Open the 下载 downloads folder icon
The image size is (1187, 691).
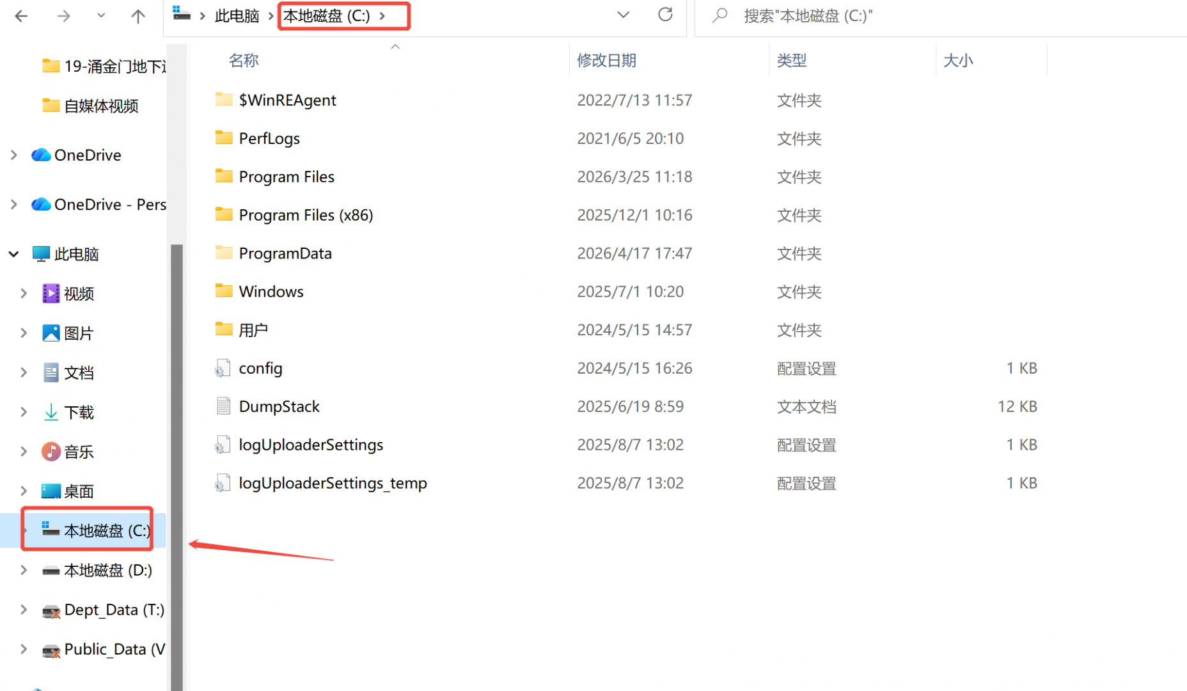tap(51, 413)
